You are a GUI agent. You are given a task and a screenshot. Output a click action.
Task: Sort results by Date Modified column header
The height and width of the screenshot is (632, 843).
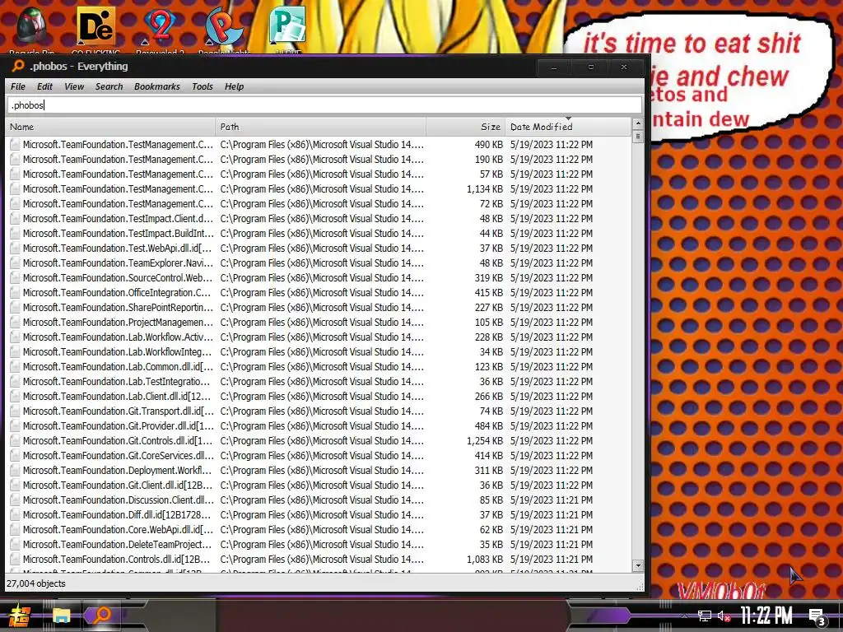point(568,127)
